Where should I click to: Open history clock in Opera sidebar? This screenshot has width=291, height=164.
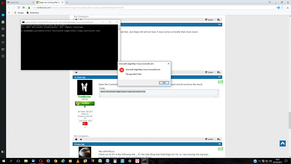(3, 56)
